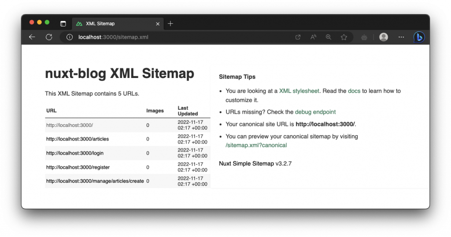Viewport: 451px width, 237px height.
Task: Open the zoom magnifier icon
Action: tap(329, 37)
